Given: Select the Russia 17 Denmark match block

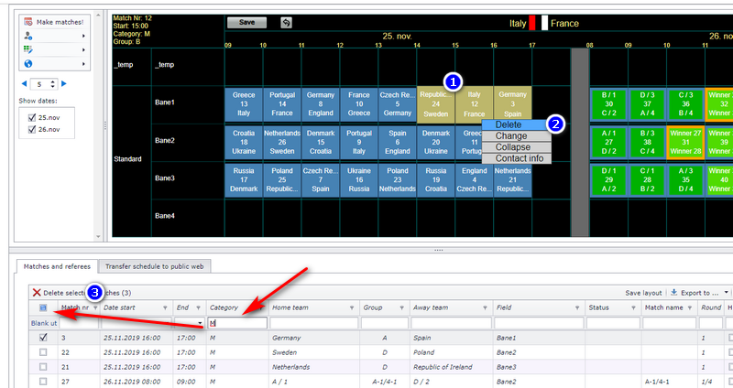Looking at the screenshot, I should tap(244, 179).
